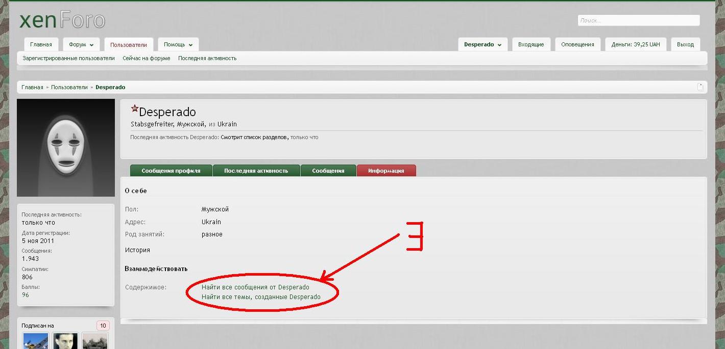
Task: Click the RSS page icon in breadcrumb bar
Action: pos(700,87)
